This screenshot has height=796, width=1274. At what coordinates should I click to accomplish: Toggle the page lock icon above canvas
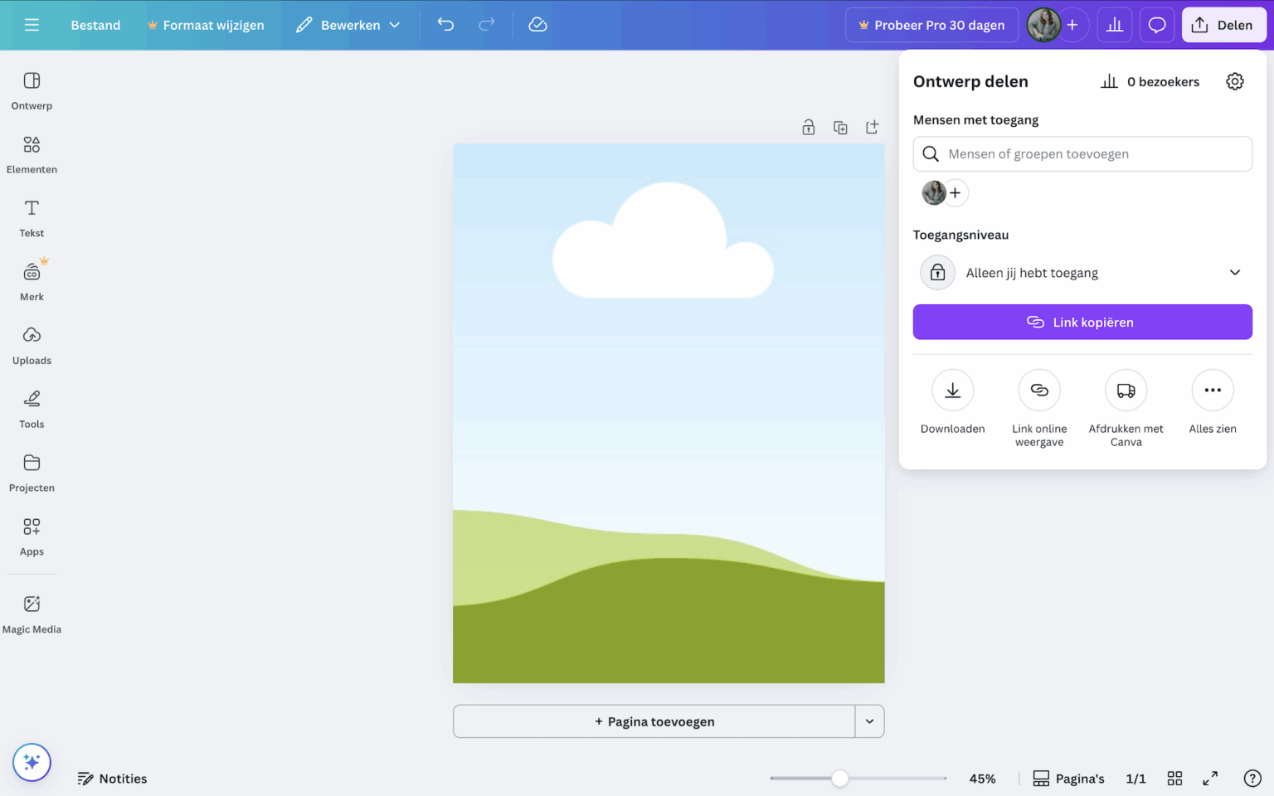(808, 127)
